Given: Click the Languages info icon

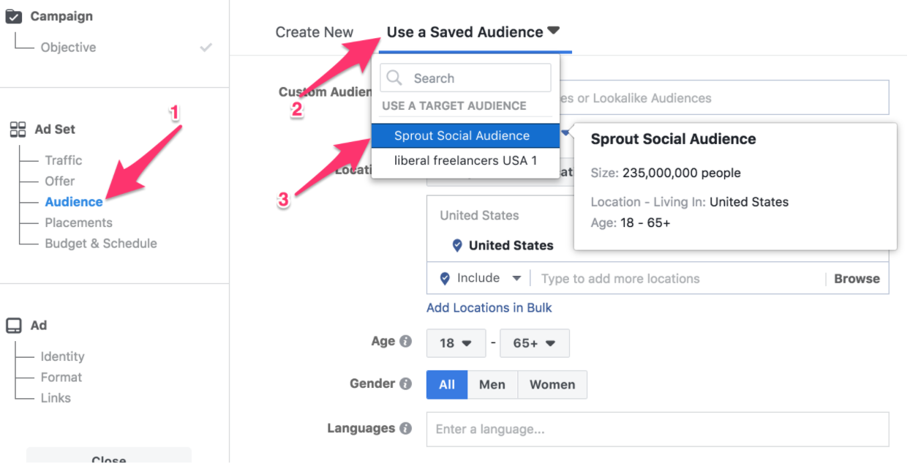Looking at the screenshot, I should (x=407, y=428).
